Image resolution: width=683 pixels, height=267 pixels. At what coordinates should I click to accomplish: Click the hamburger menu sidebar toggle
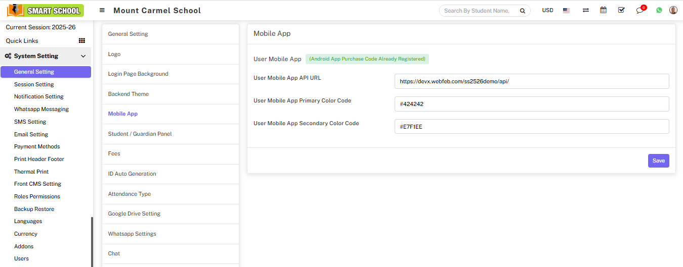[x=102, y=10]
